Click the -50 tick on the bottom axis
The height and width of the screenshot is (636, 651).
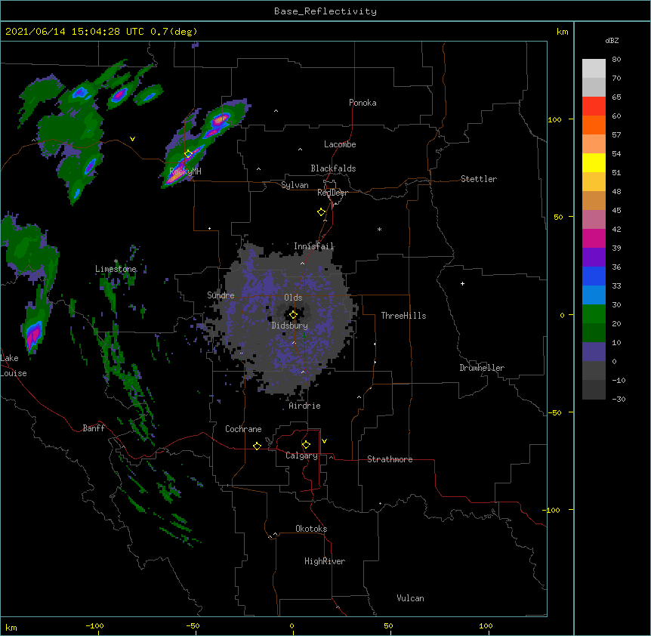pyautogui.click(x=193, y=625)
